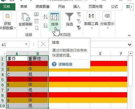Screen dimensions: 135x109
Task: Click cell A6 containing E
Action: pos(17,85)
